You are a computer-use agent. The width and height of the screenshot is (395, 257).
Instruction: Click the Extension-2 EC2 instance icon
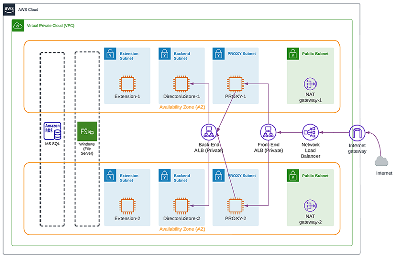point(127,205)
